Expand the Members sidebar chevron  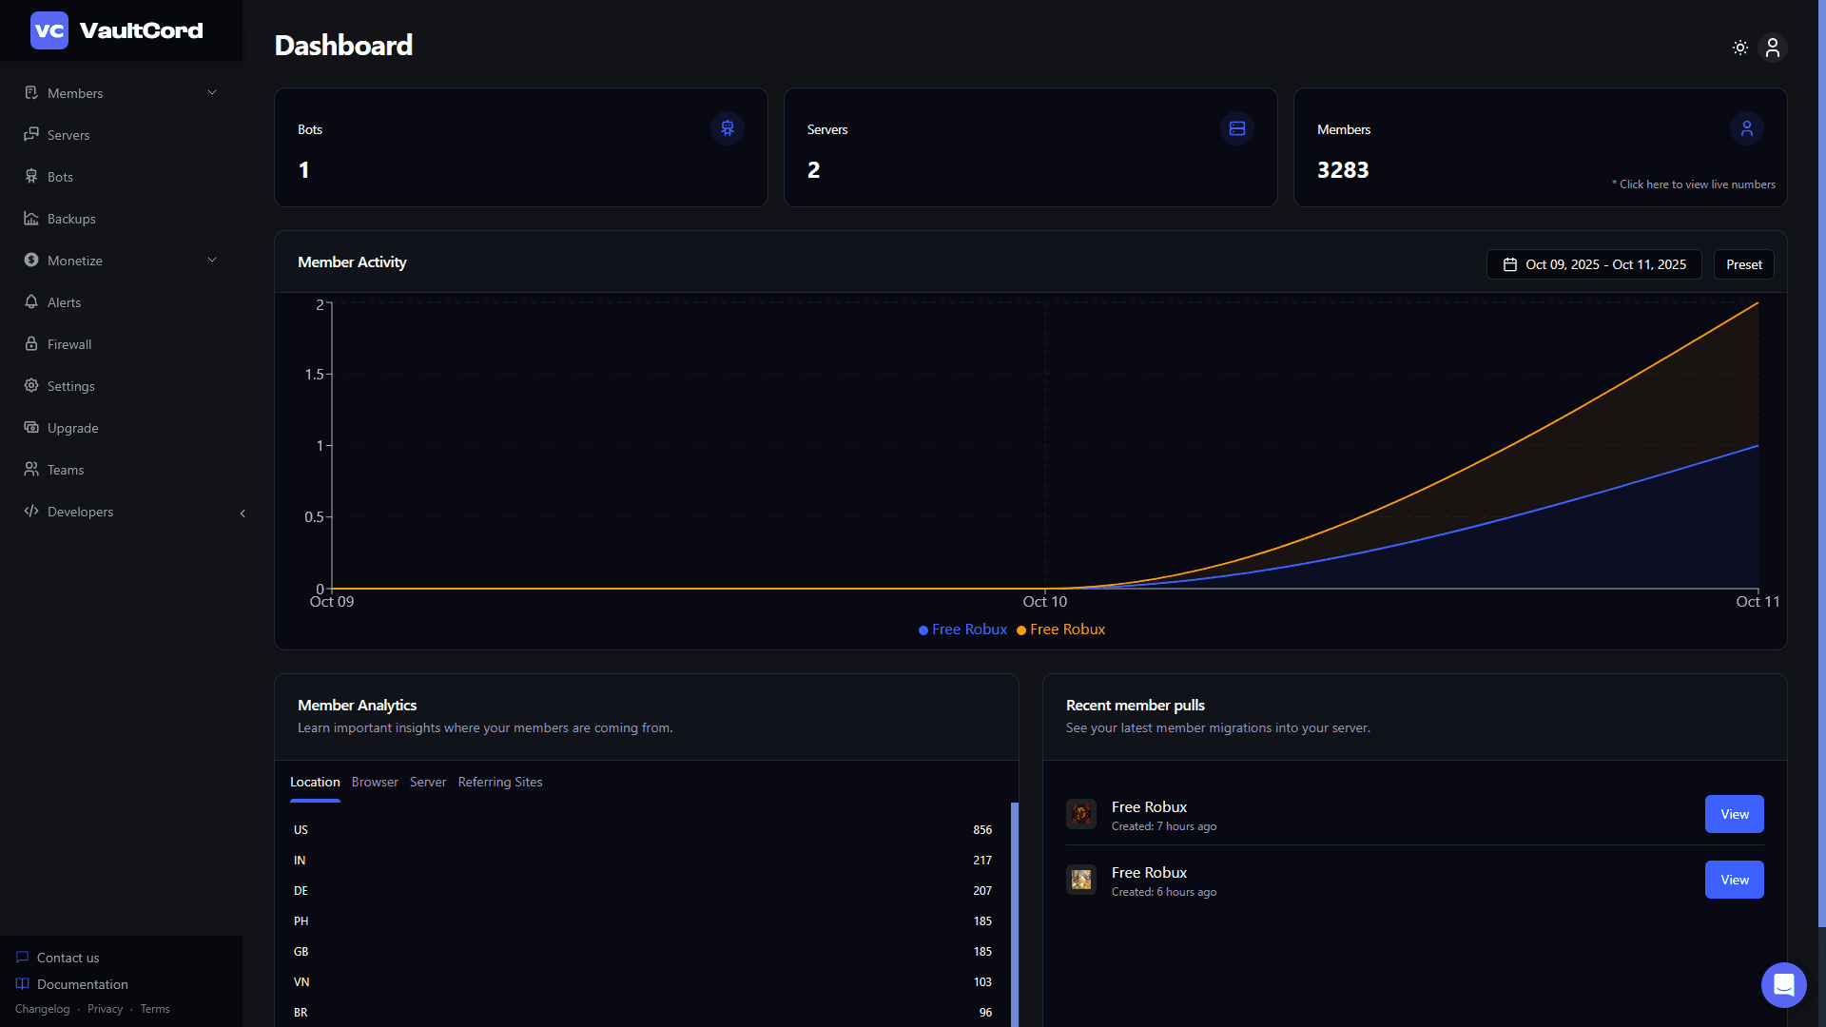[x=212, y=92]
